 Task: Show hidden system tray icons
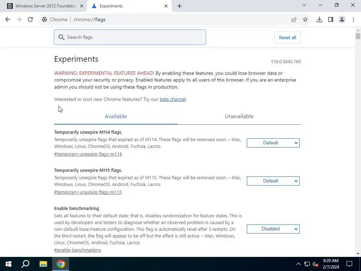click(x=298, y=264)
